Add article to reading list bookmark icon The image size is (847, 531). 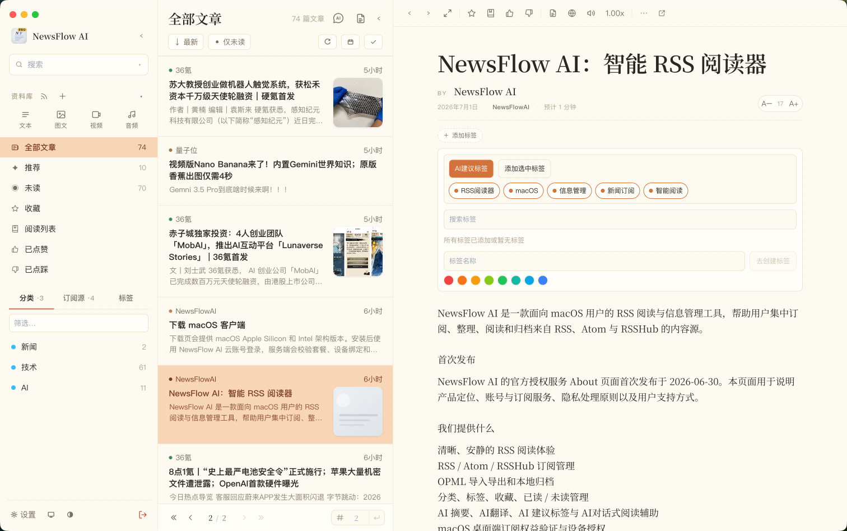491,13
